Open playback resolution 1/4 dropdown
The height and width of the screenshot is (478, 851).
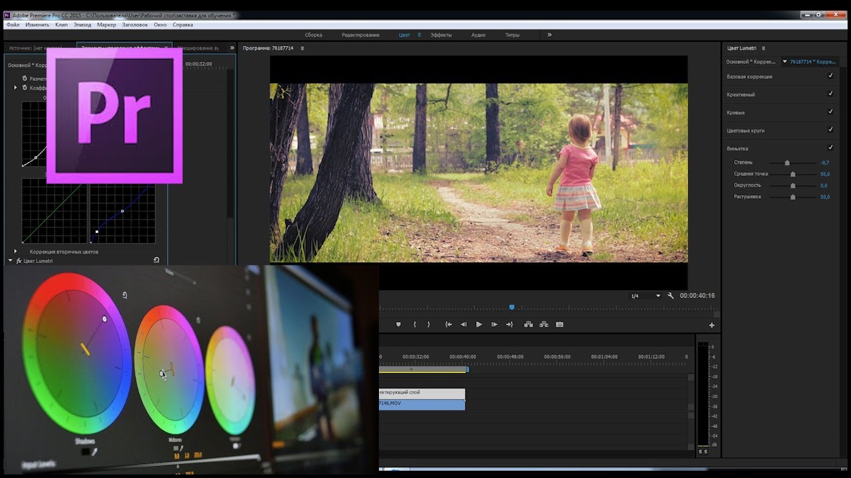pyautogui.click(x=645, y=295)
